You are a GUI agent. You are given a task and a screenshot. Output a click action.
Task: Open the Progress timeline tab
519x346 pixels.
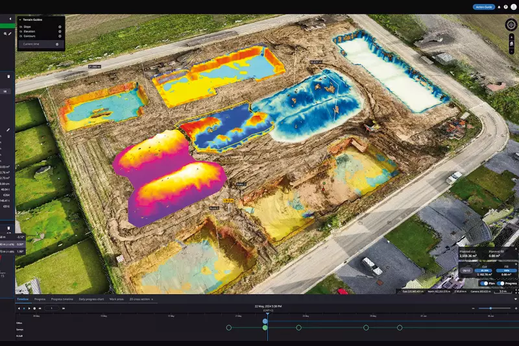(x=62, y=299)
